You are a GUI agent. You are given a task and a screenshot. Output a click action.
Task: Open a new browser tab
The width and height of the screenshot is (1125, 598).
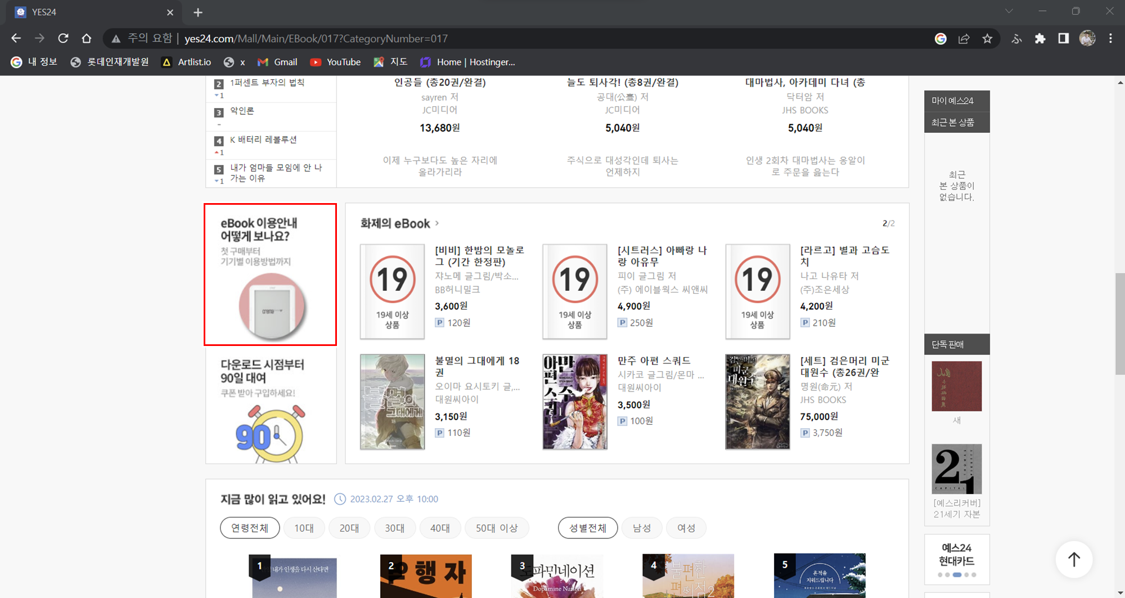click(198, 12)
